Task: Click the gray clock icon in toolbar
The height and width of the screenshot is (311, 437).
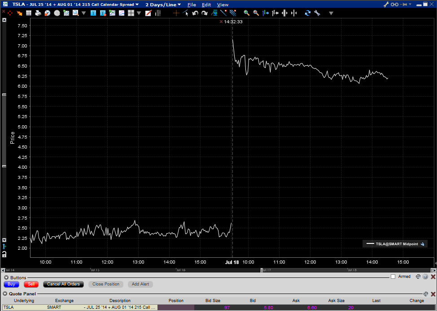Action: [57, 13]
